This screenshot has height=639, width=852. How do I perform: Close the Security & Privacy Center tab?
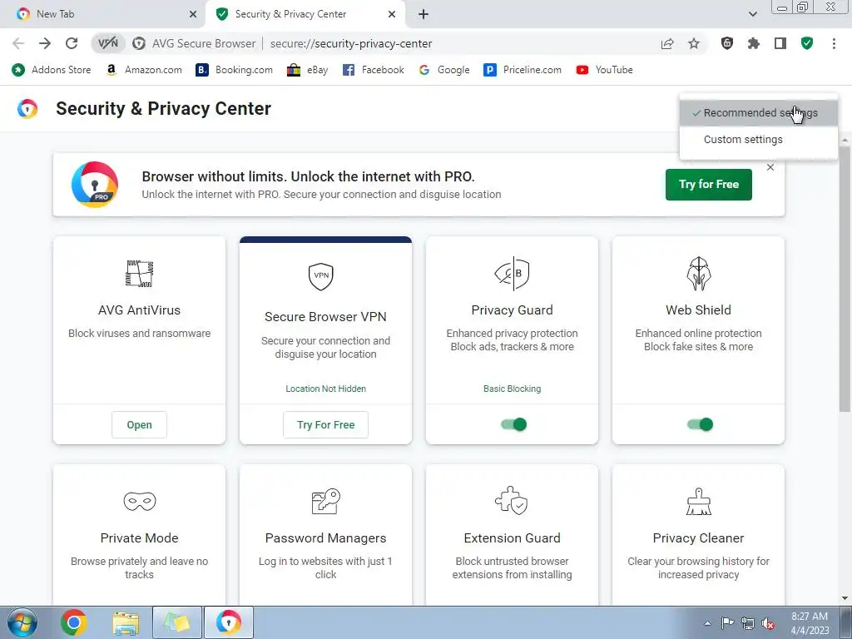pyautogui.click(x=392, y=14)
